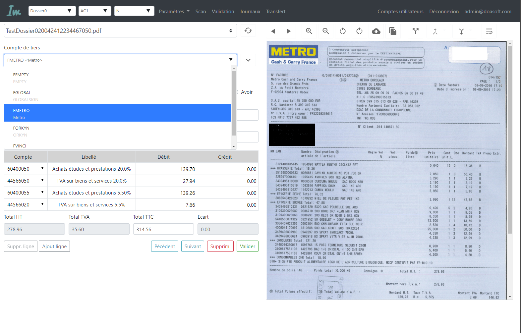
Task: Open account dropdown for 60400055
Action: point(42,193)
